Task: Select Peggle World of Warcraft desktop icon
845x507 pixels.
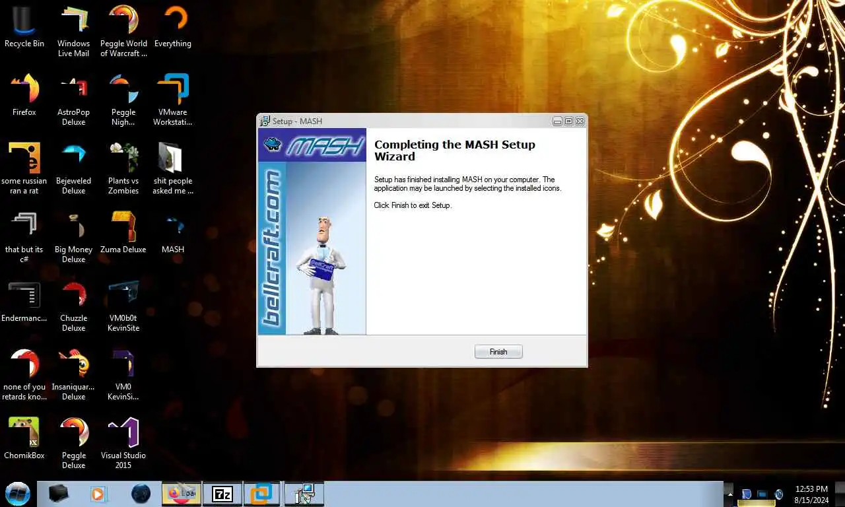Action: point(123,32)
